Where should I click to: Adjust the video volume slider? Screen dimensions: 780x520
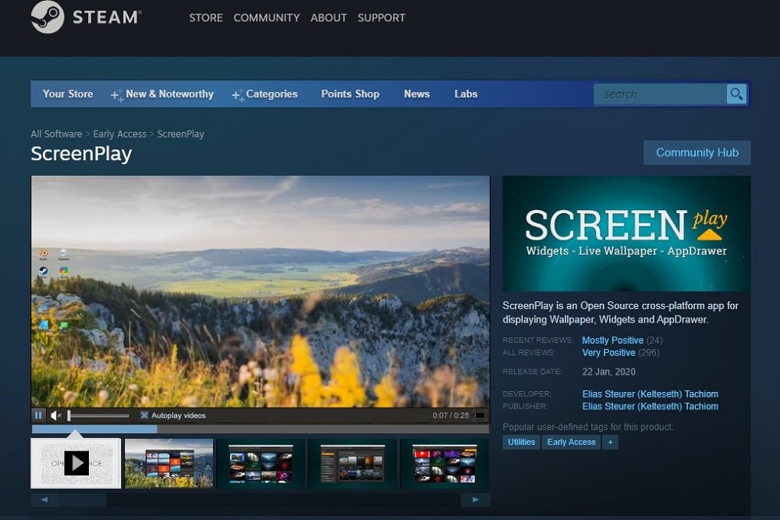tap(98, 415)
